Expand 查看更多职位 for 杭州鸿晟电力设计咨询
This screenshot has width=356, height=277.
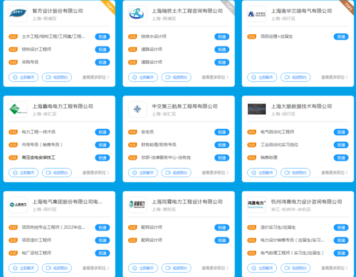pos(334,268)
